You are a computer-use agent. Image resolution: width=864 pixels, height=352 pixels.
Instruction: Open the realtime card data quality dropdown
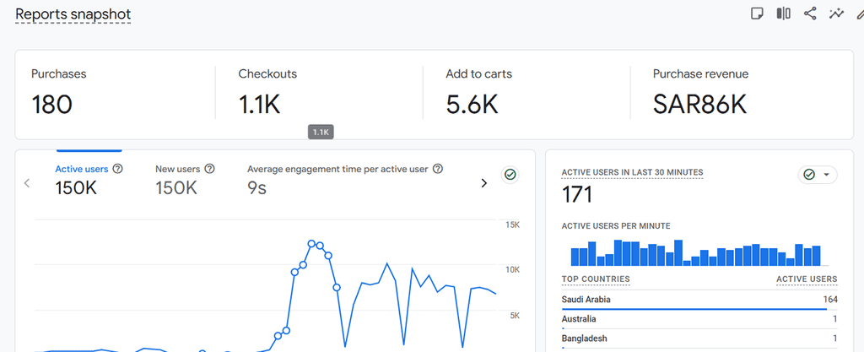pyautogui.click(x=817, y=175)
